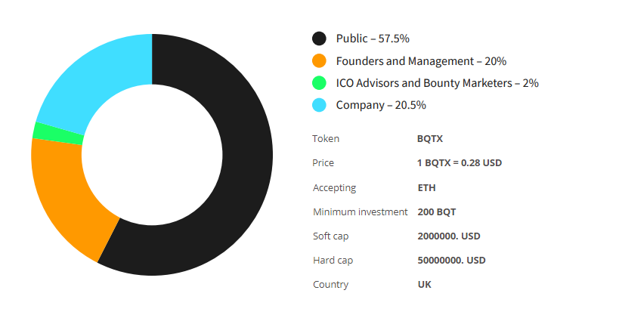This screenshot has height=318, width=619.
Task: Click the ETH accepting value
Action: click(x=426, y=187)
